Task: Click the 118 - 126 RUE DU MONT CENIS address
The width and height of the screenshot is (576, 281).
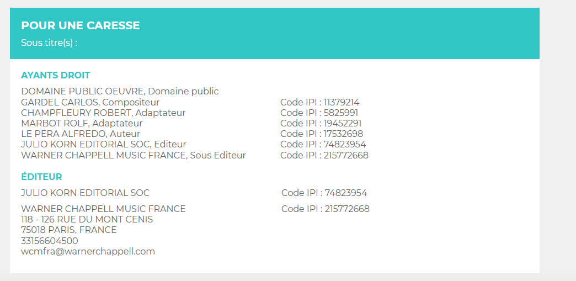Action: (x=87, y=220)
